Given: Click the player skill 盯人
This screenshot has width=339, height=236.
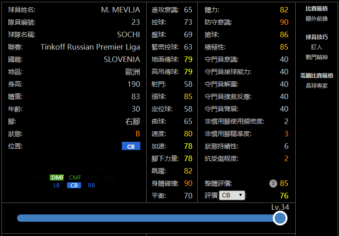Looking at the screenshot, I should pyautogui.click(x=316, y=47).
